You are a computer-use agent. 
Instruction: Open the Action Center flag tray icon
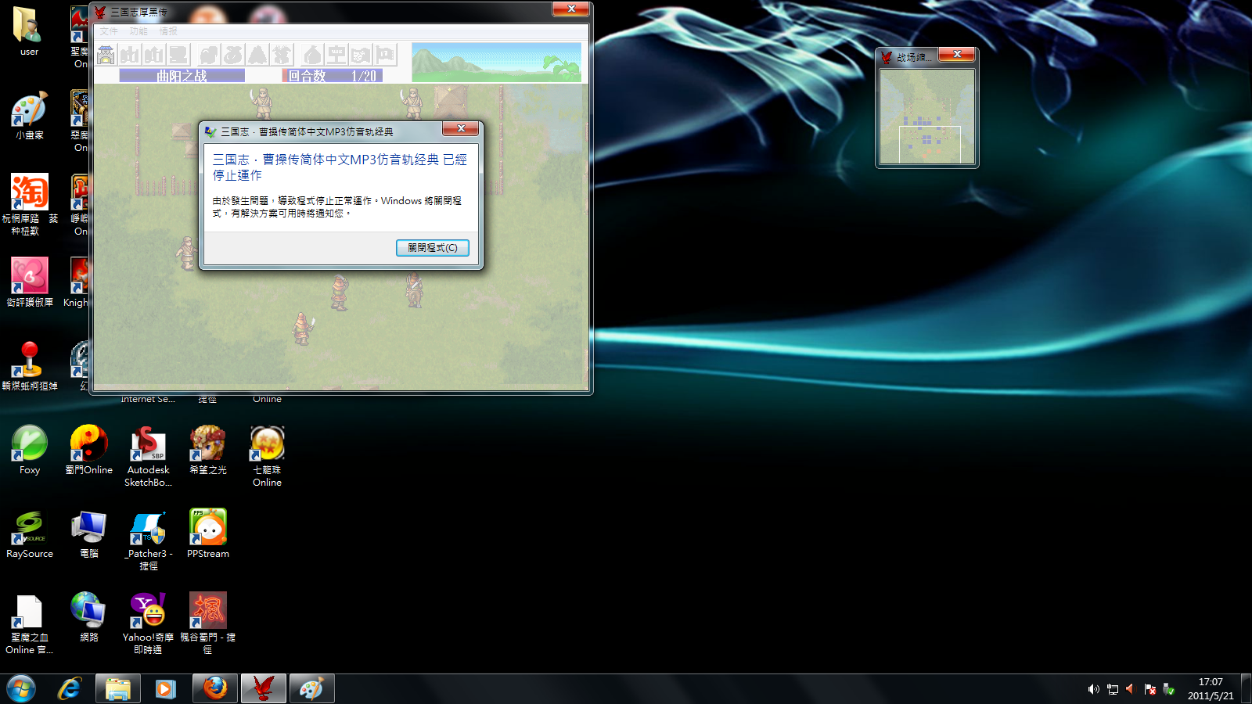click(x=1149, y=689)
